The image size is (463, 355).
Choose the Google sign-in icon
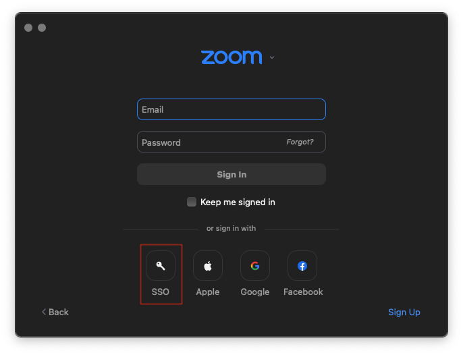(255, 266)
